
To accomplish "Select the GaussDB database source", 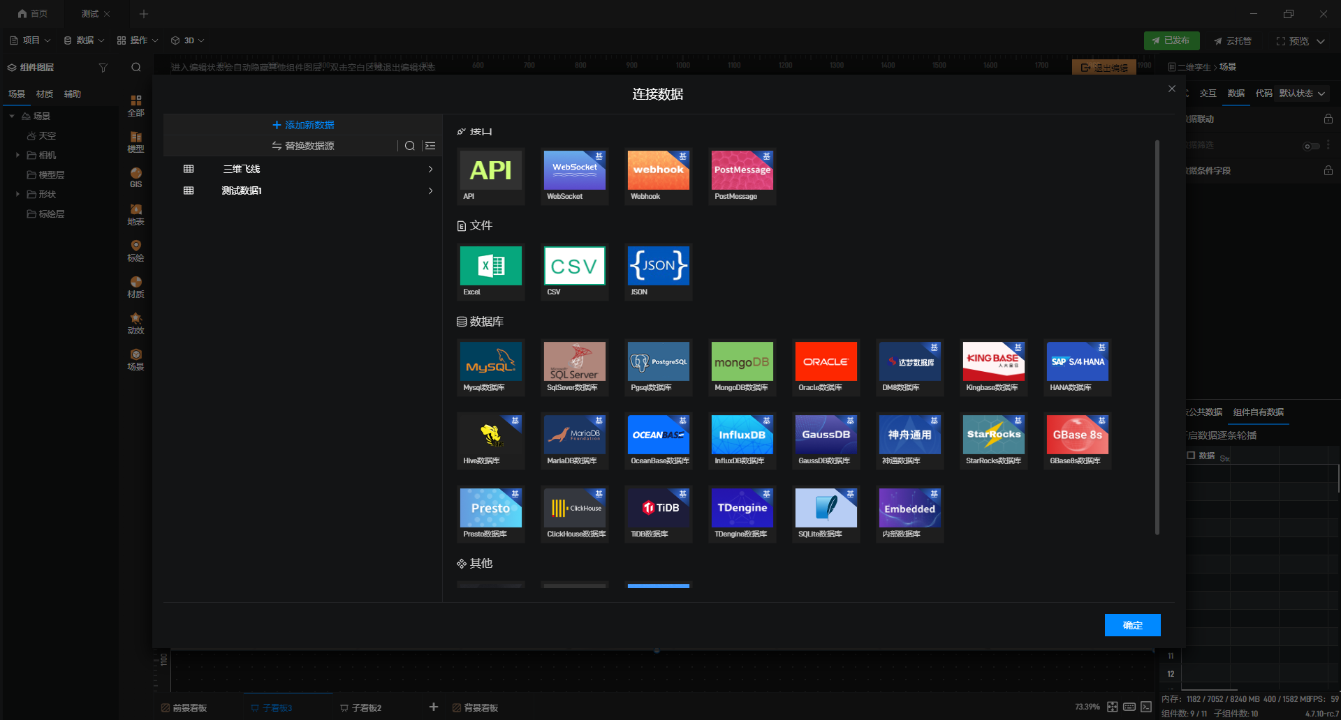I will coord(826,441).
